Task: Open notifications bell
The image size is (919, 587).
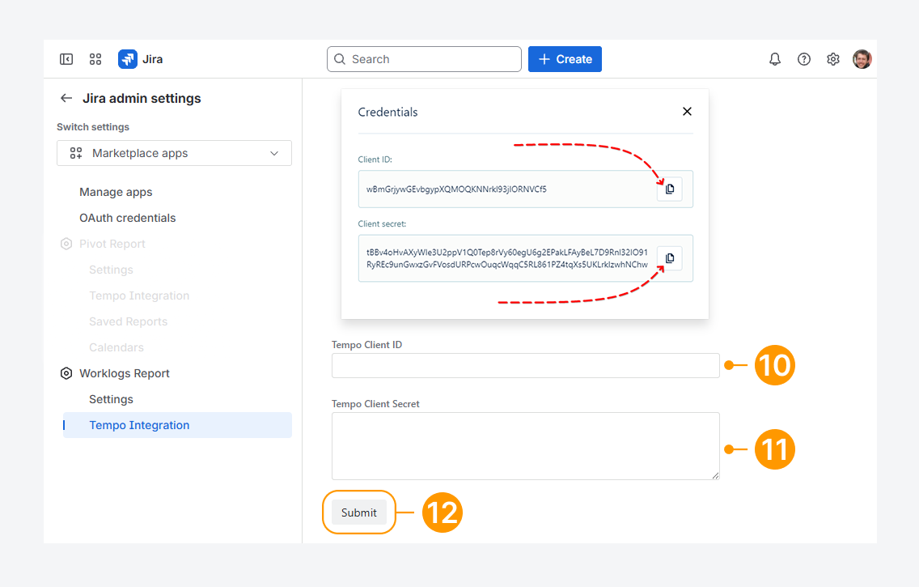Action: [775, 59]
